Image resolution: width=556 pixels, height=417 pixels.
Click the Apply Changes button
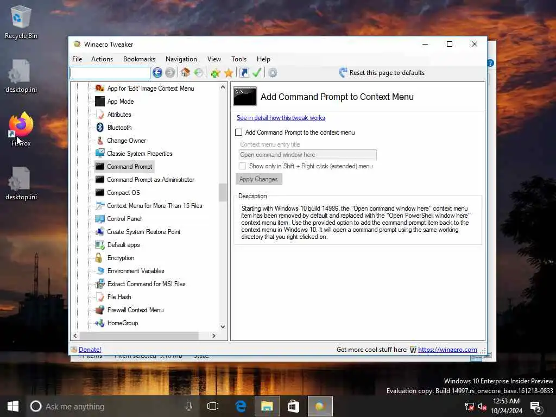[258, 179]
